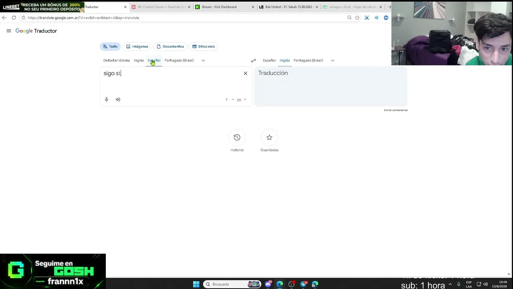
Task: Expand the source languages list chevron
Action: [203, 61]
